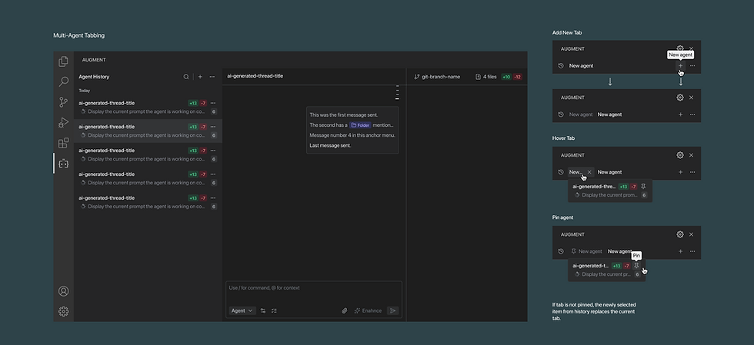The width and height of the screenshot is (754, 345).
Task: Select the Augment agent robot icon
Action: pos(63,164)
